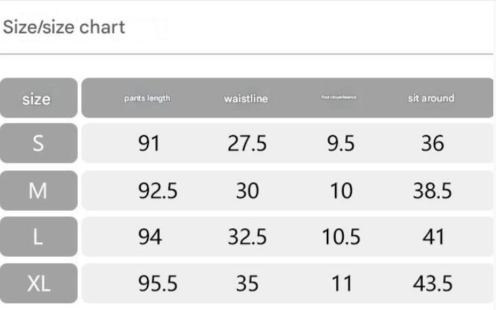Choose size L row label
Image resolution: width=496 pixels, height=310 pixels.
click(37, 237)
